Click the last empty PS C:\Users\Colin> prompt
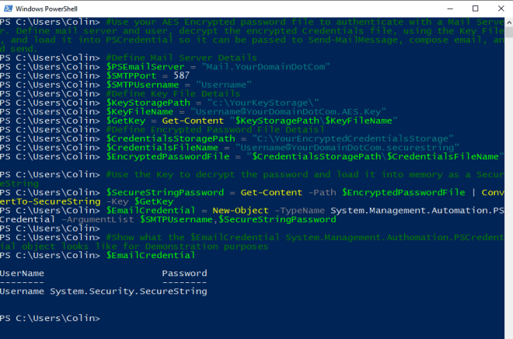 (x=50, y=318)
